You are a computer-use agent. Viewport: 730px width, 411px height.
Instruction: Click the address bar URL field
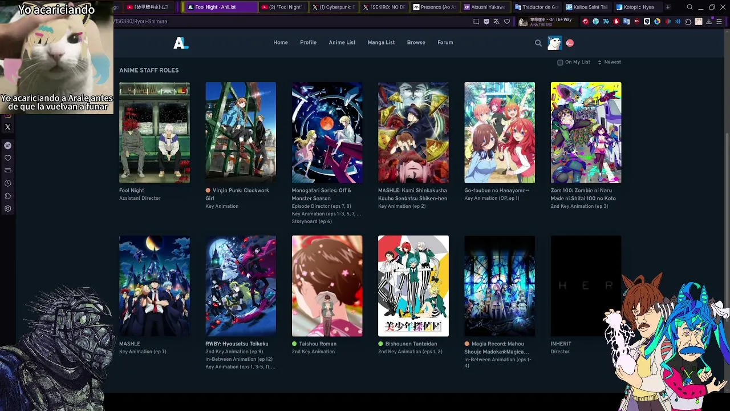pyautogui.click(x=291, y=22)
